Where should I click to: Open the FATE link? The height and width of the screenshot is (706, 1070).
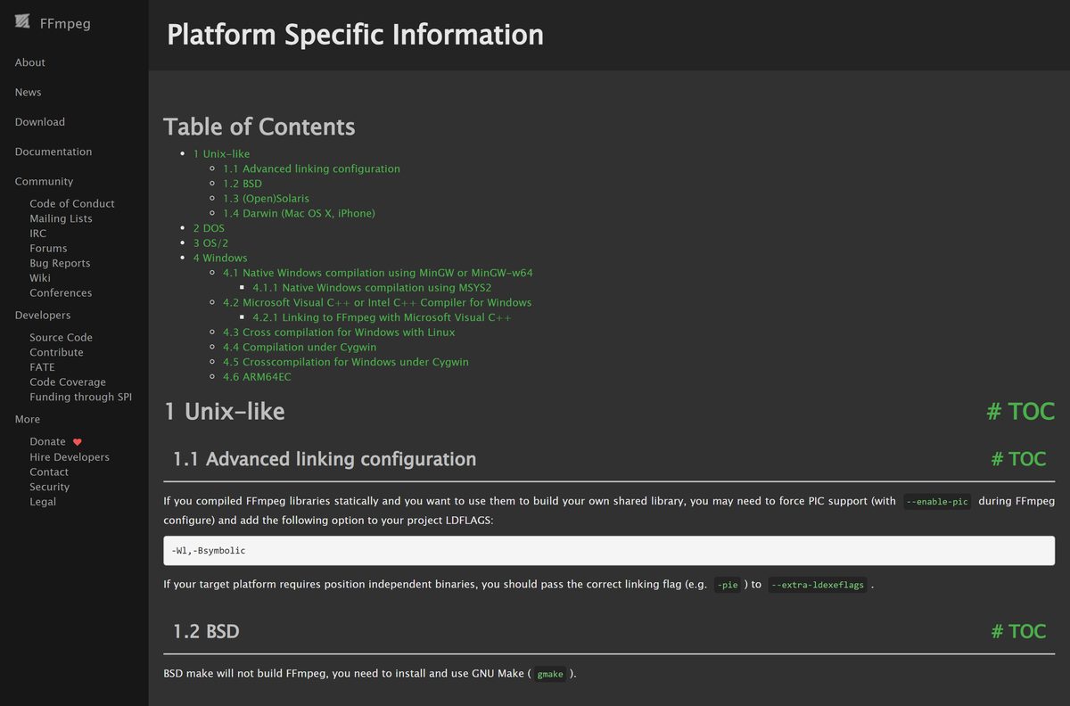tap(42, 367)
